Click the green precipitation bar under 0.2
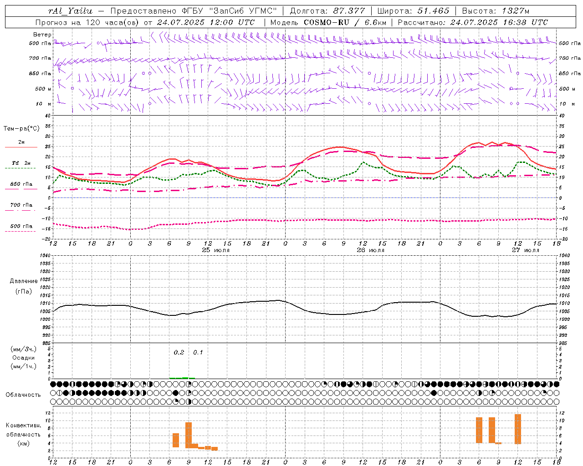This screenshot has width=583, height=466. 179,378
